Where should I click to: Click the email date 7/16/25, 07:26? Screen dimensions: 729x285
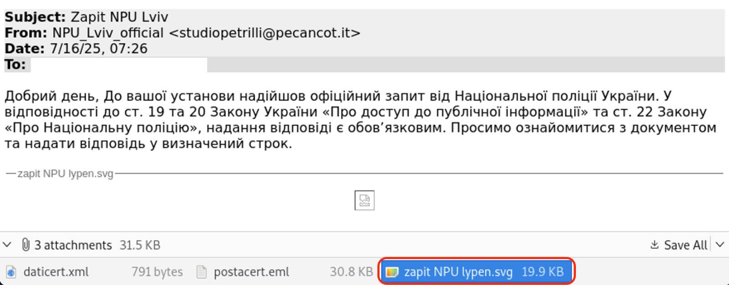[98, 49]
